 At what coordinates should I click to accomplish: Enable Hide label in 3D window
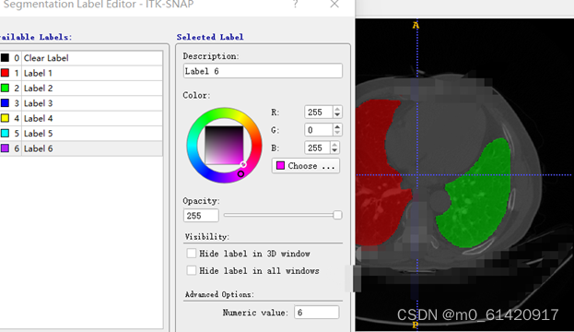192,254
